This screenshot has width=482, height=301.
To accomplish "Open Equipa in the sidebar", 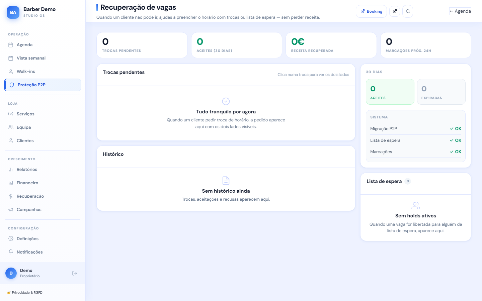I will click(43, 127).
